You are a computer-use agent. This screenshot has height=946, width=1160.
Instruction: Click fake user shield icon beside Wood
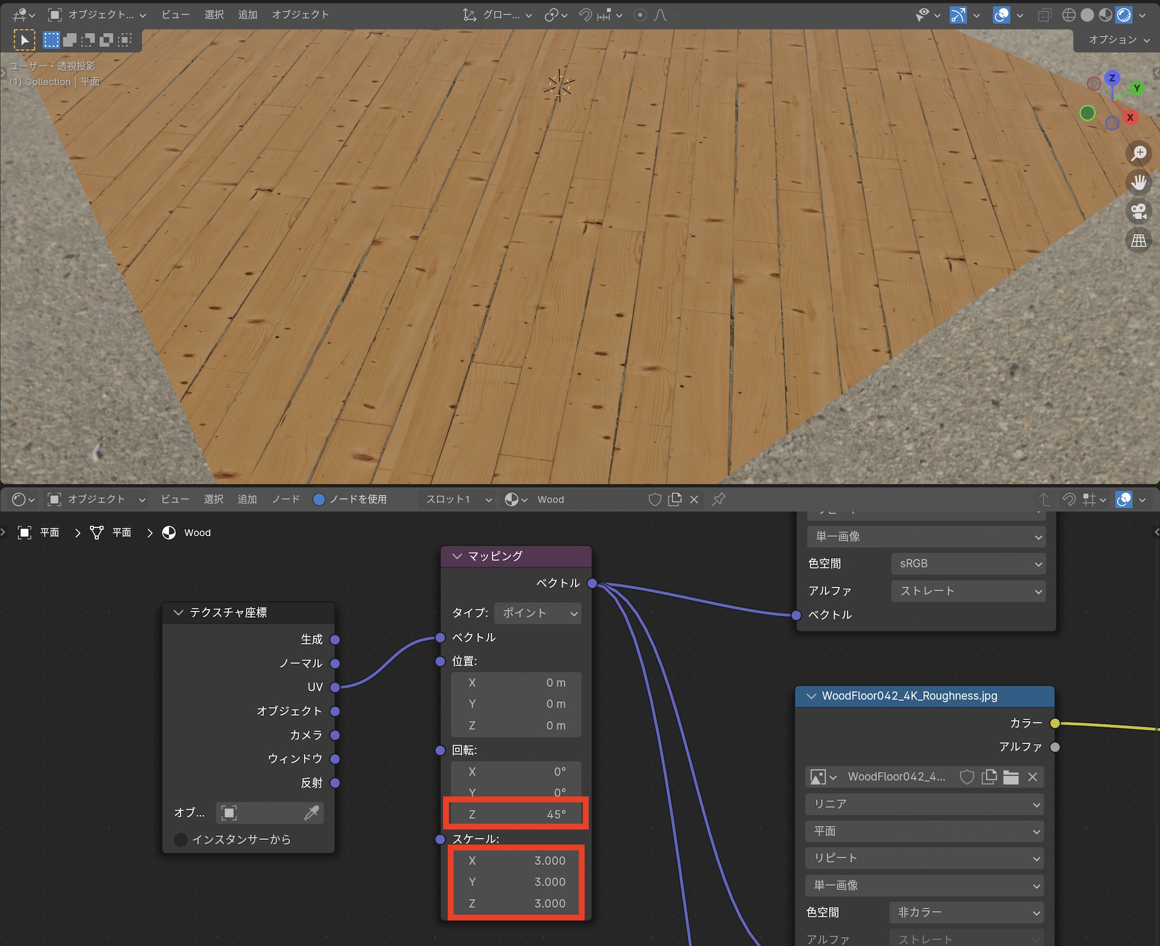click(655, 499)
